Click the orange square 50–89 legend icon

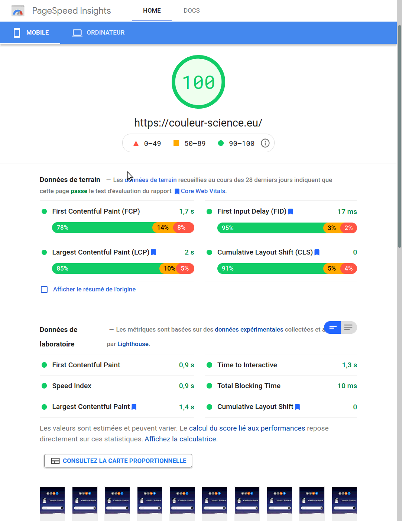coord(176,143)
